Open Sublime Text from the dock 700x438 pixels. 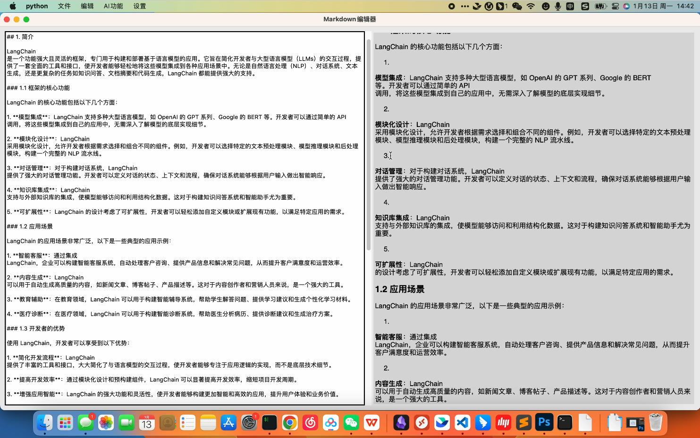524,422
